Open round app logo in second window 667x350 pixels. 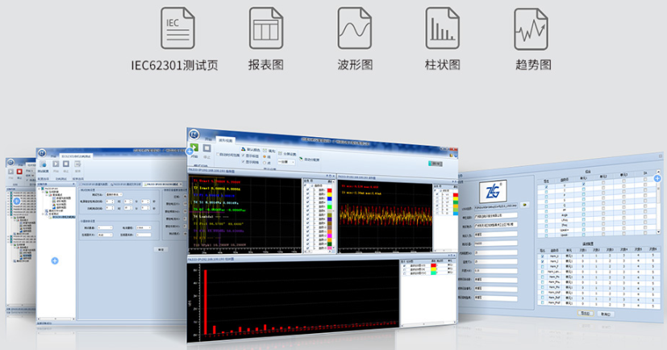(x=42, y=153)
